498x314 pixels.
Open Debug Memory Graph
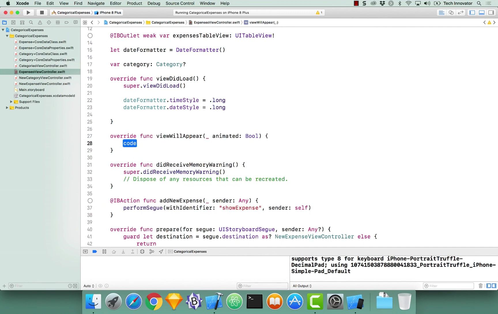(x=152, y=251)
